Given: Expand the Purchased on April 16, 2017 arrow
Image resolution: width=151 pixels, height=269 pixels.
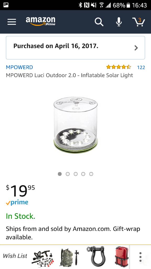Looking at the screenshot, I should pos(136,48).
